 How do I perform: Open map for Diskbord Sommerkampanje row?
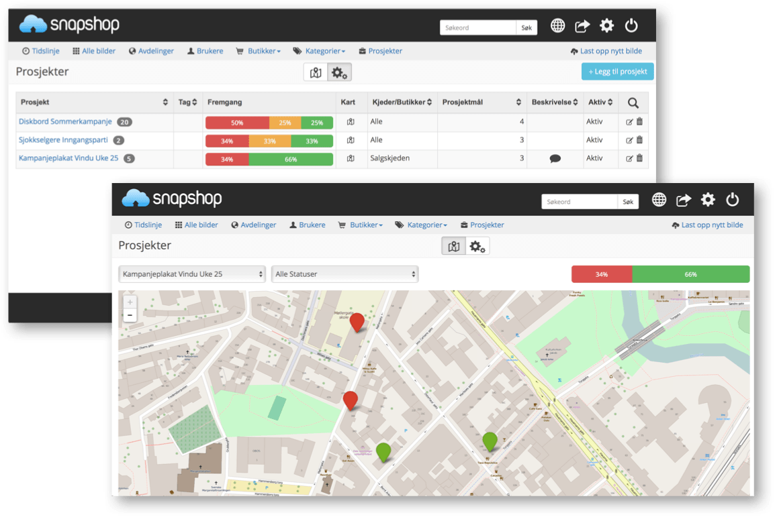(351, 122)
